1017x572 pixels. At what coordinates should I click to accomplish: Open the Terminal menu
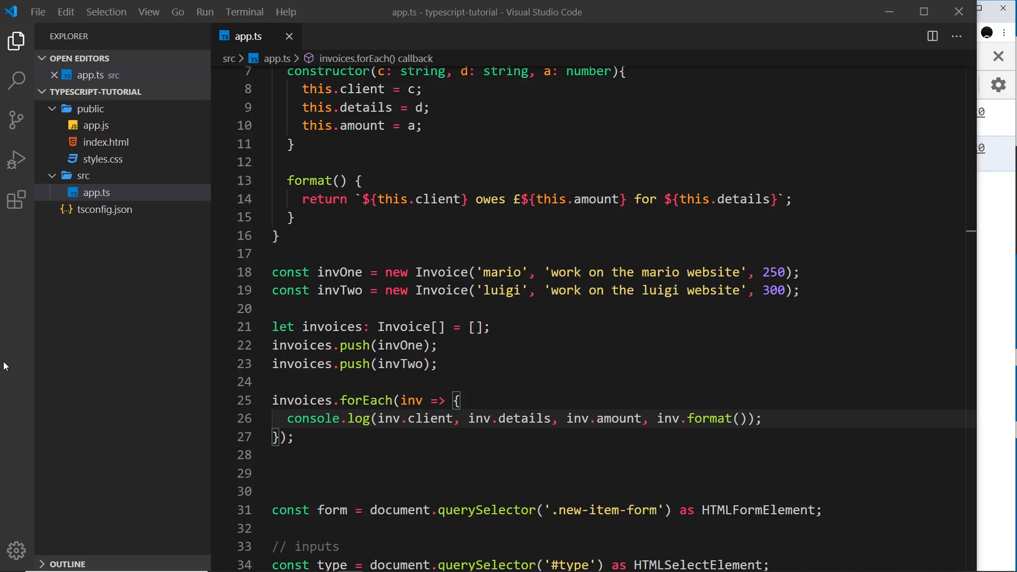[x=244, y=12]
